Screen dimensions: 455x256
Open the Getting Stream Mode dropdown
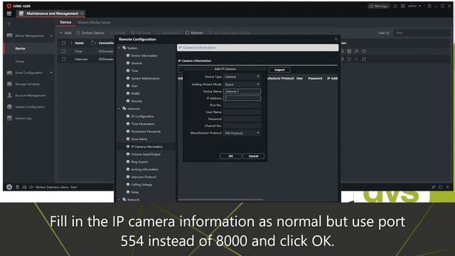(x=242, y=84)
